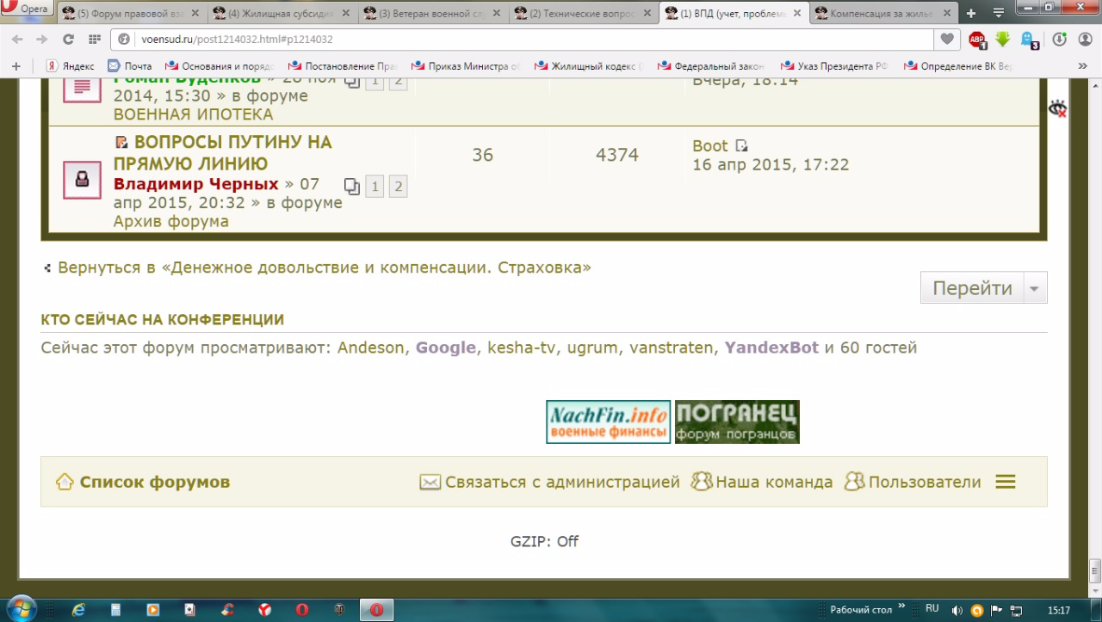Click the Перейти button

click(x=972, y=289)
